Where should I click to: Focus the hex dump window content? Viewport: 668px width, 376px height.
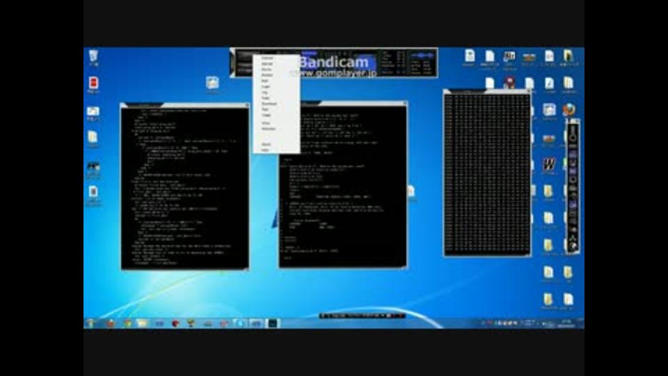pos(487,174)
